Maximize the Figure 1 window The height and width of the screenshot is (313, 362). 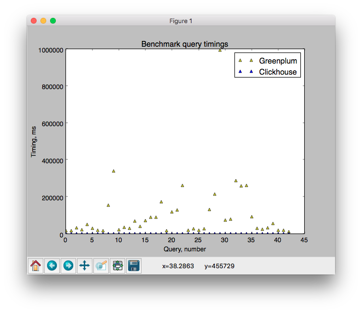53,21
